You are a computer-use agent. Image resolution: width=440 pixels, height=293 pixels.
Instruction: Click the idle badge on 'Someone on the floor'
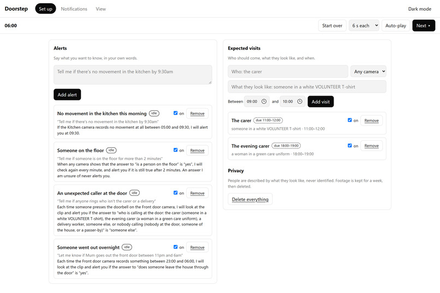tap(111, 150)
